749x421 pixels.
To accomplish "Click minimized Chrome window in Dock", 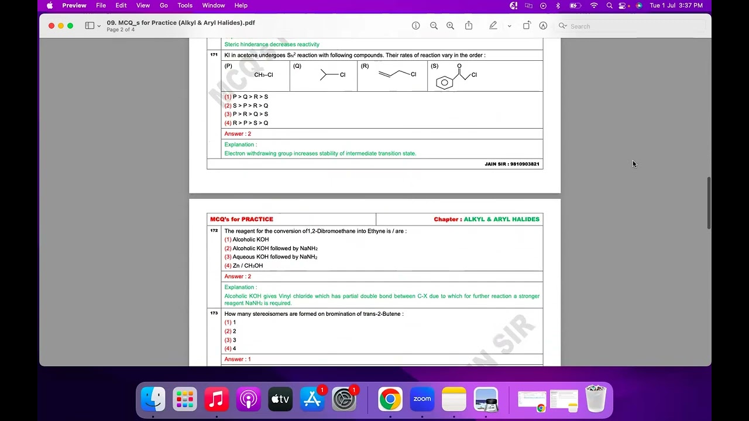I will [x=532, y=401].
